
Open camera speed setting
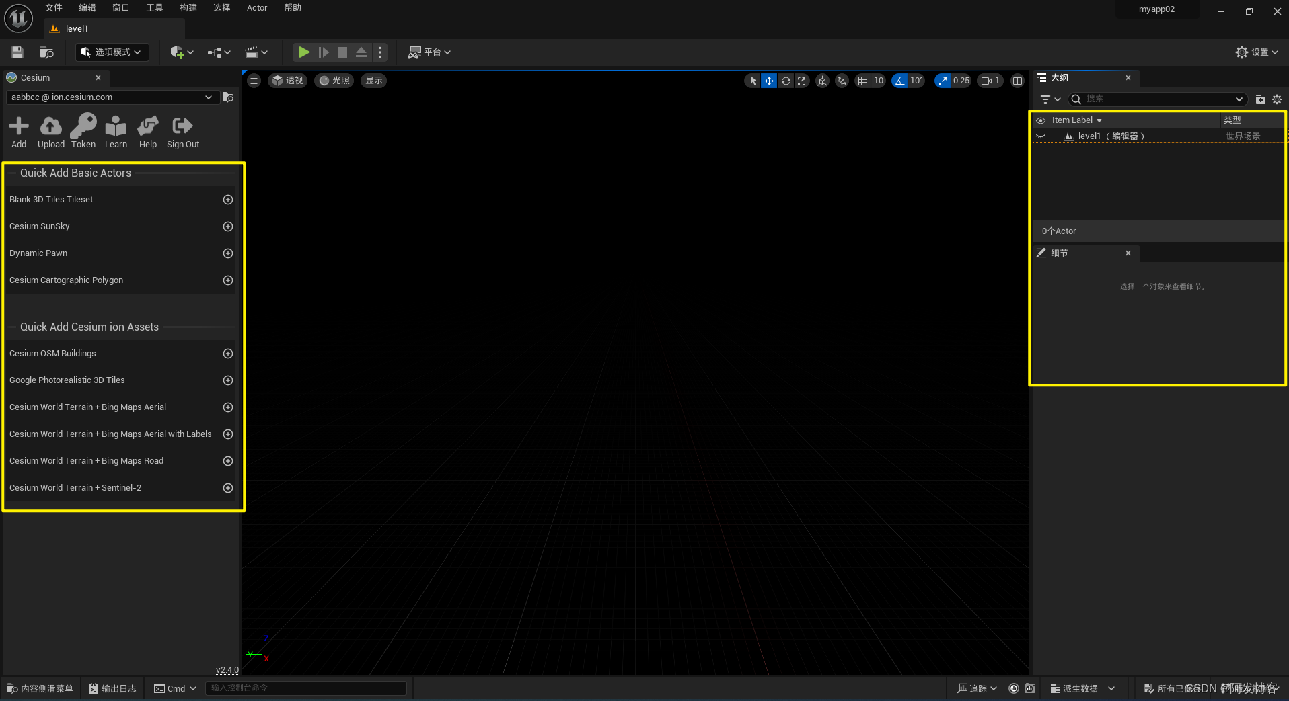point(990,81)
